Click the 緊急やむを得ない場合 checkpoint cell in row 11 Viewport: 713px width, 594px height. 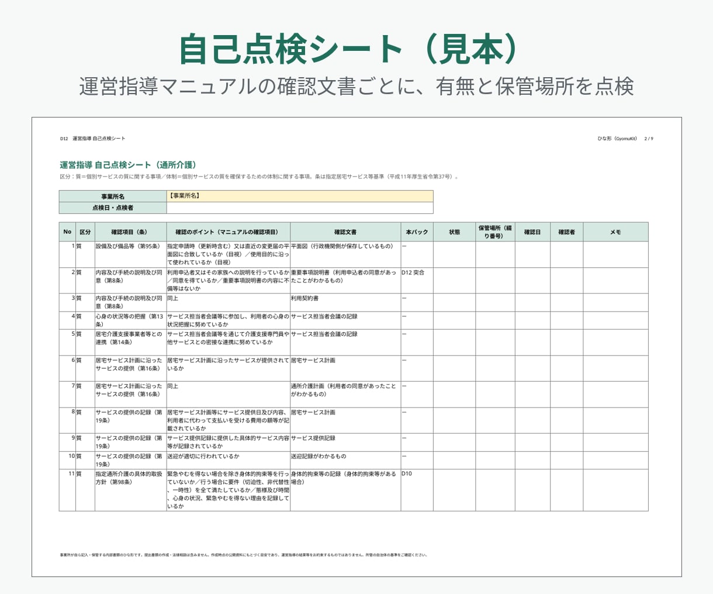click(228, 490)
